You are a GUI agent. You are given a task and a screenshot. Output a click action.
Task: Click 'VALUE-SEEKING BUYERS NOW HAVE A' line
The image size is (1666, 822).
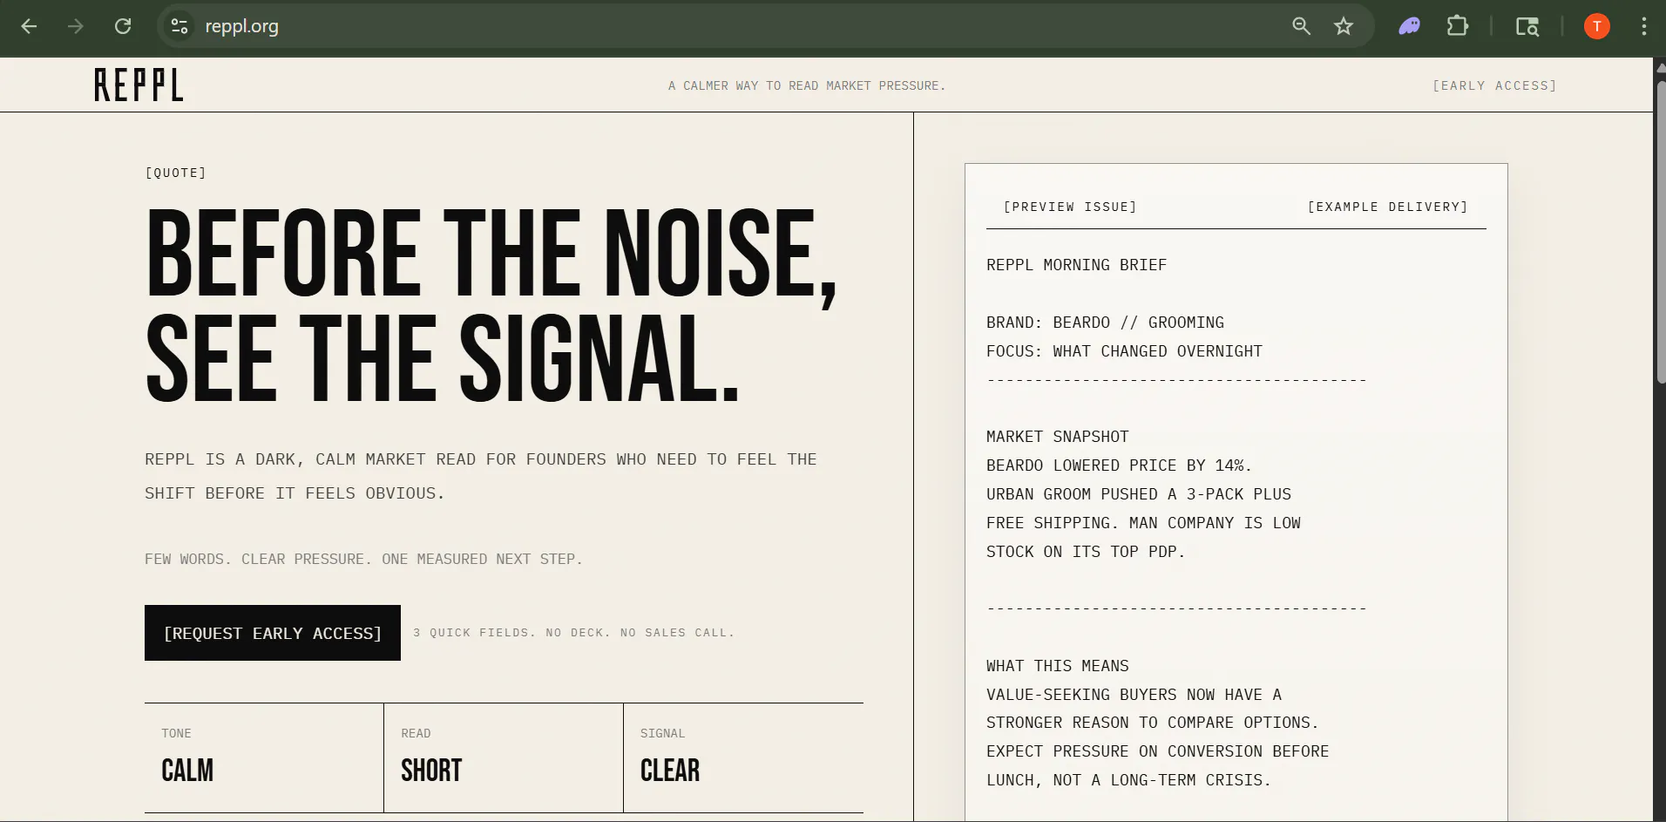point(1134,695)
